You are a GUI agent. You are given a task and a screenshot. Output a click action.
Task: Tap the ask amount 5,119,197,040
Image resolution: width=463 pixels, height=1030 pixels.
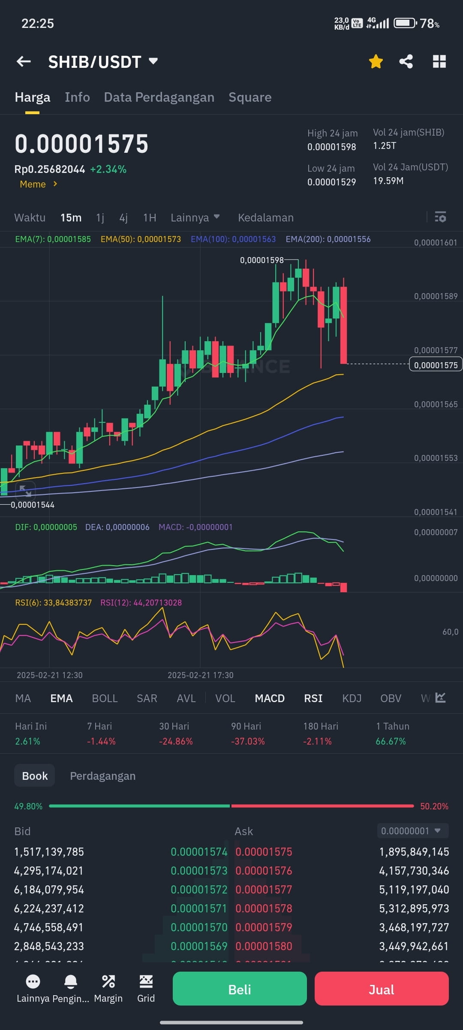pos(414,890)
